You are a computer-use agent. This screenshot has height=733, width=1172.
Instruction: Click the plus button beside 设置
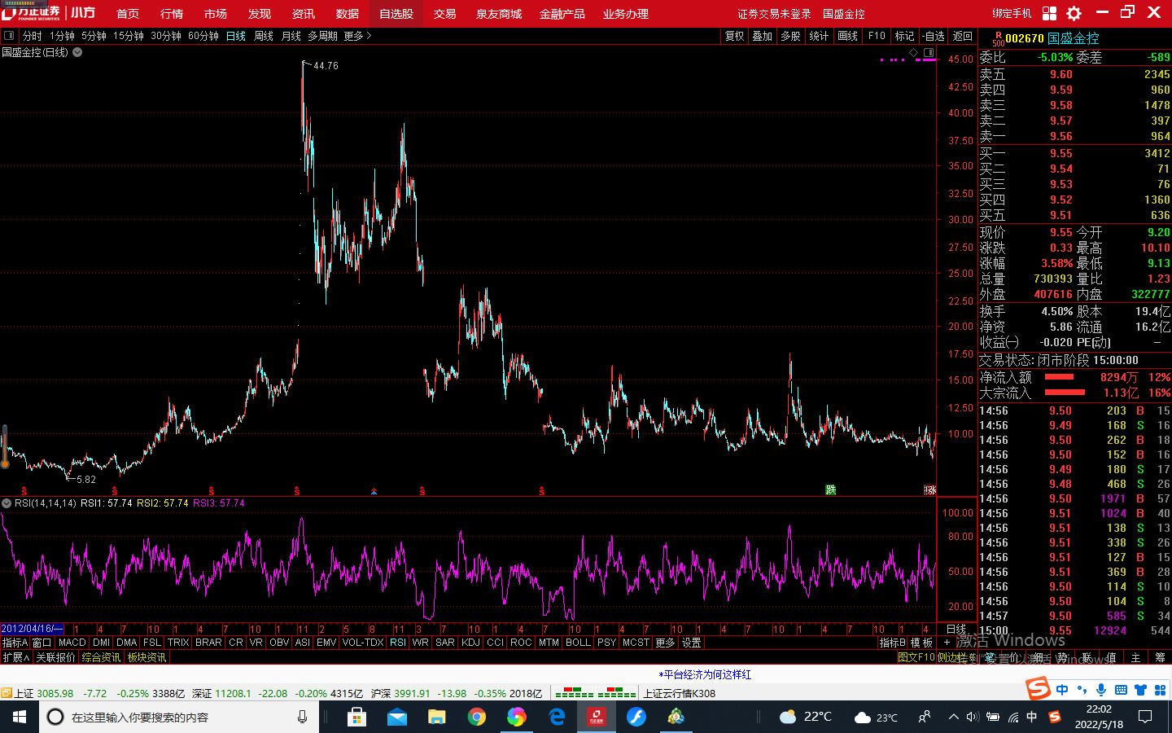click(x=947, y=643)
